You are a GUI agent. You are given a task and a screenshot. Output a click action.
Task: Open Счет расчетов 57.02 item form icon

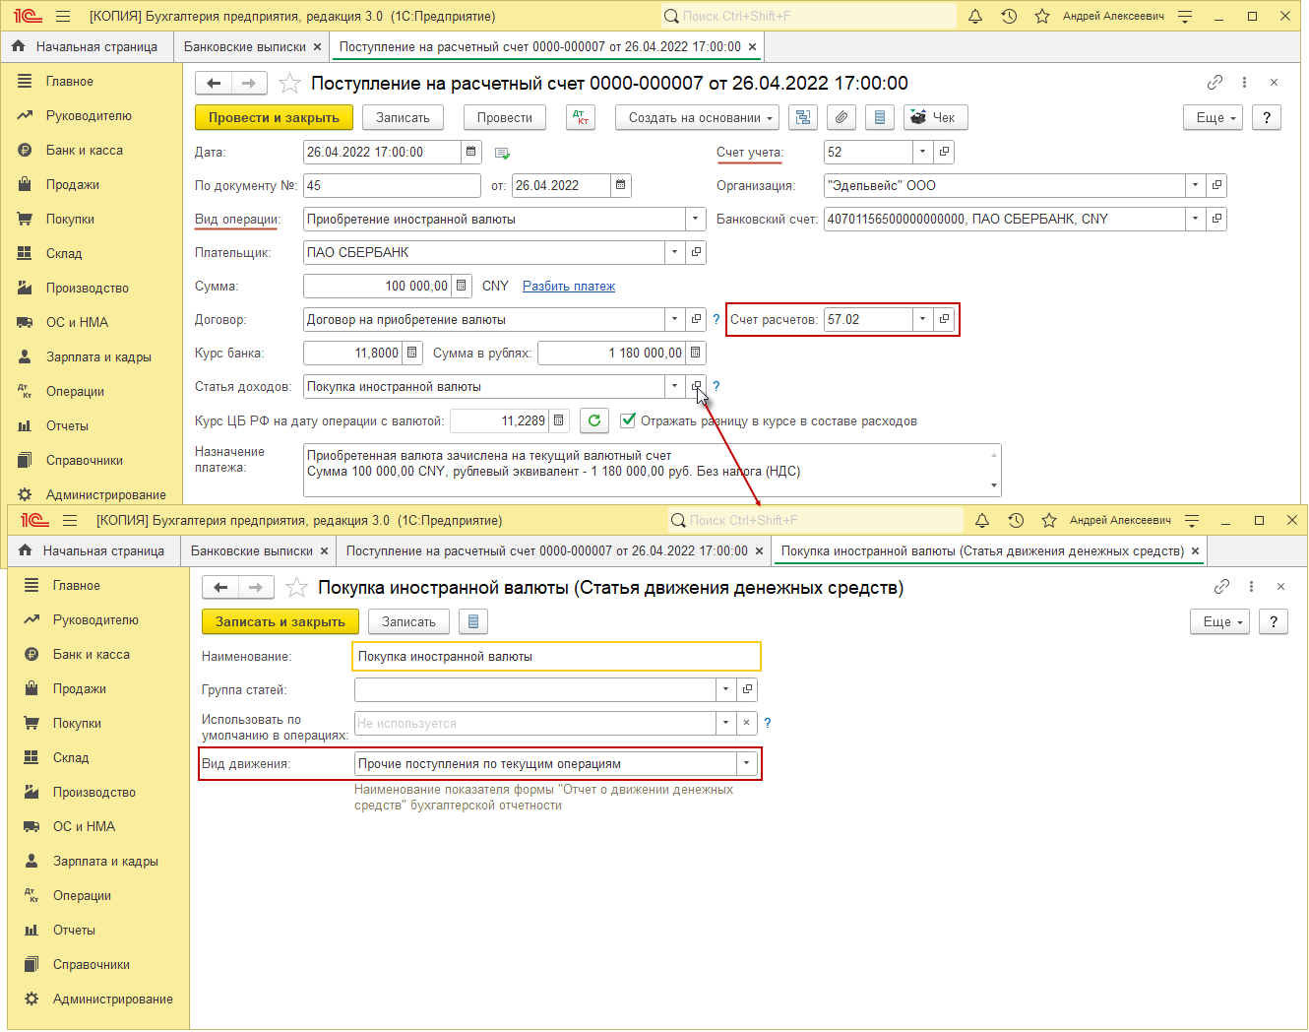point(944,319)
